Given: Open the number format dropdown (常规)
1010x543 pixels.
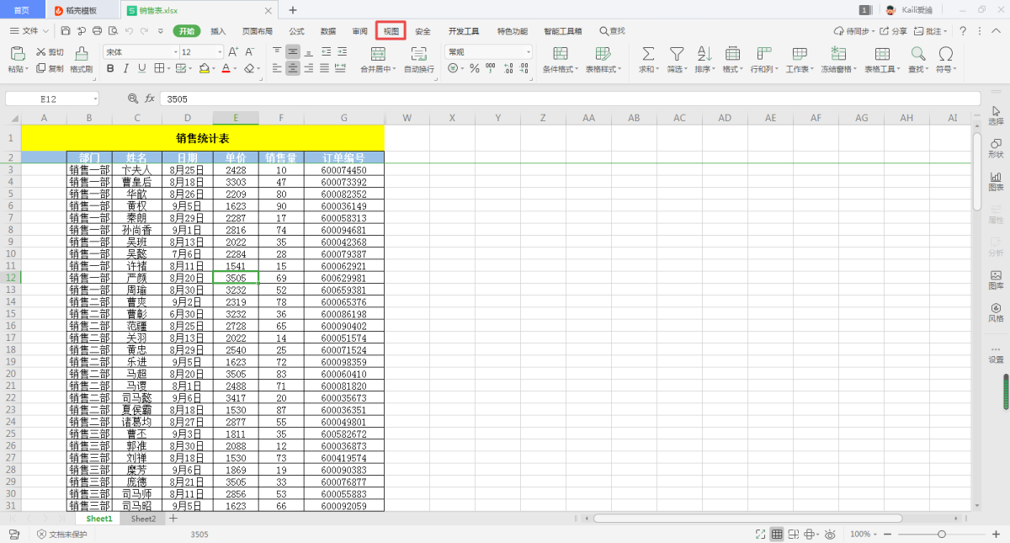Looking at the screenshot, I should pos(529,52).
